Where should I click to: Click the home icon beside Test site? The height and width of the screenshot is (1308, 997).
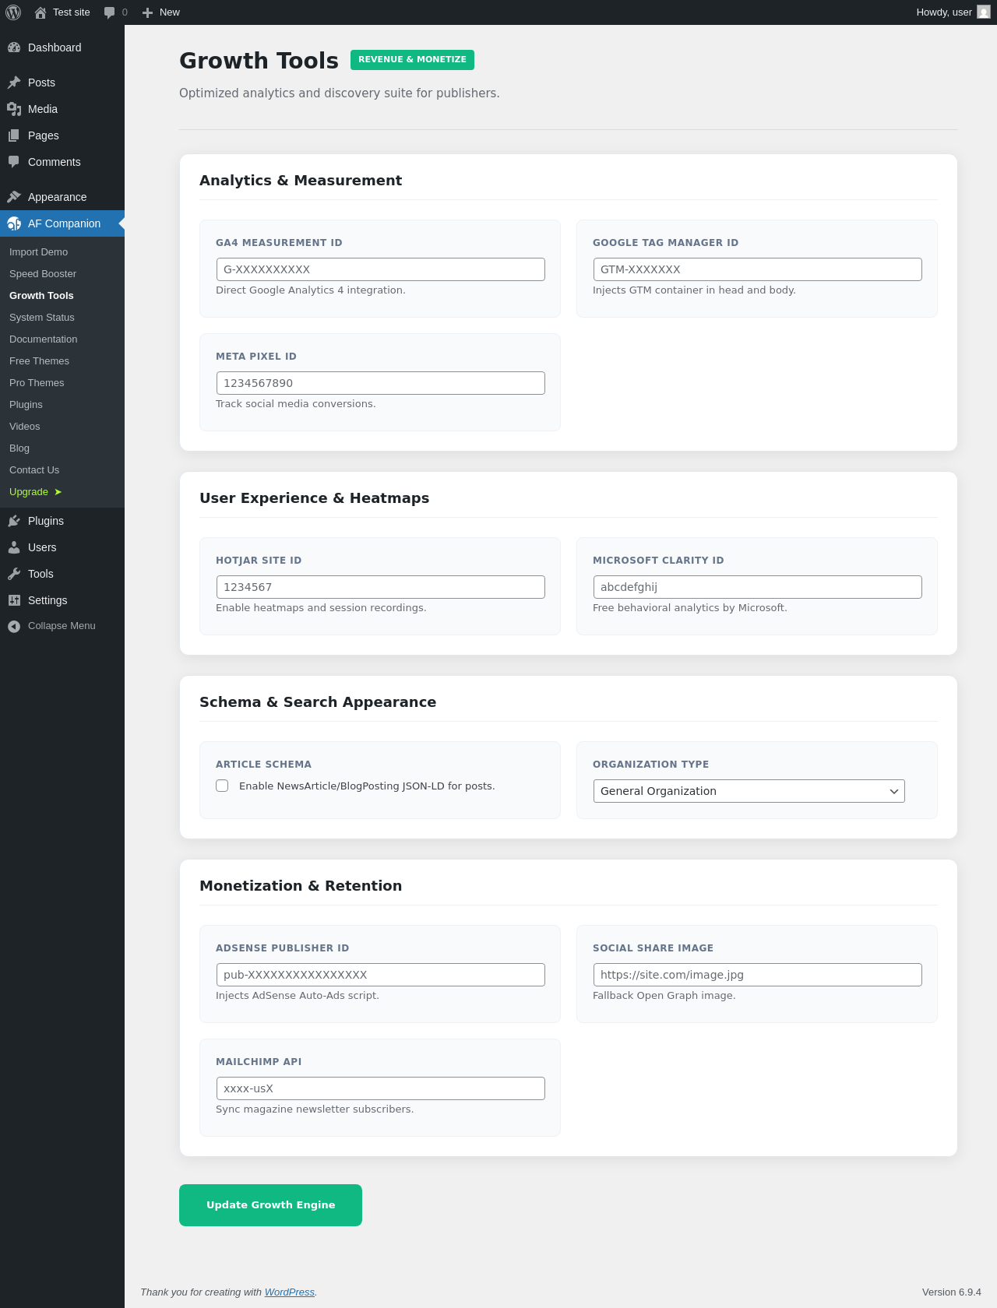(x=41, y=12)
